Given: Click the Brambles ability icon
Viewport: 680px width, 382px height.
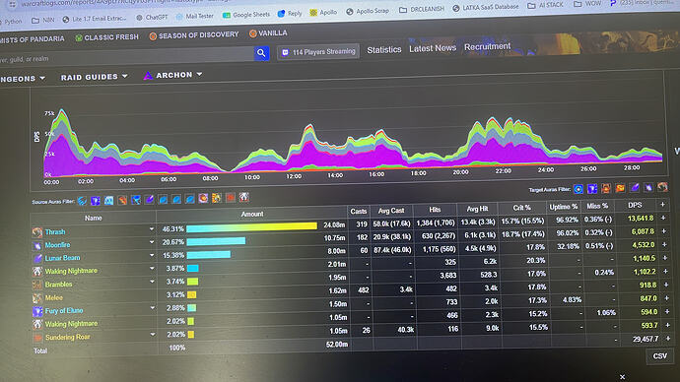Looking at the screenshot, I should (37, 285).
